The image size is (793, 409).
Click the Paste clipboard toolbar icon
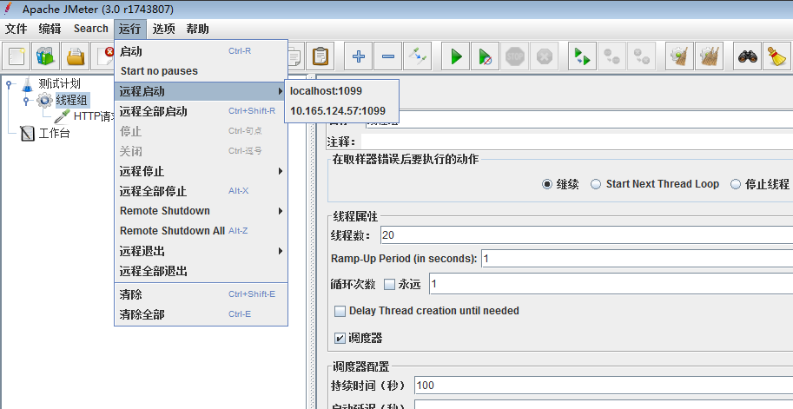click(x=320, y=56)
